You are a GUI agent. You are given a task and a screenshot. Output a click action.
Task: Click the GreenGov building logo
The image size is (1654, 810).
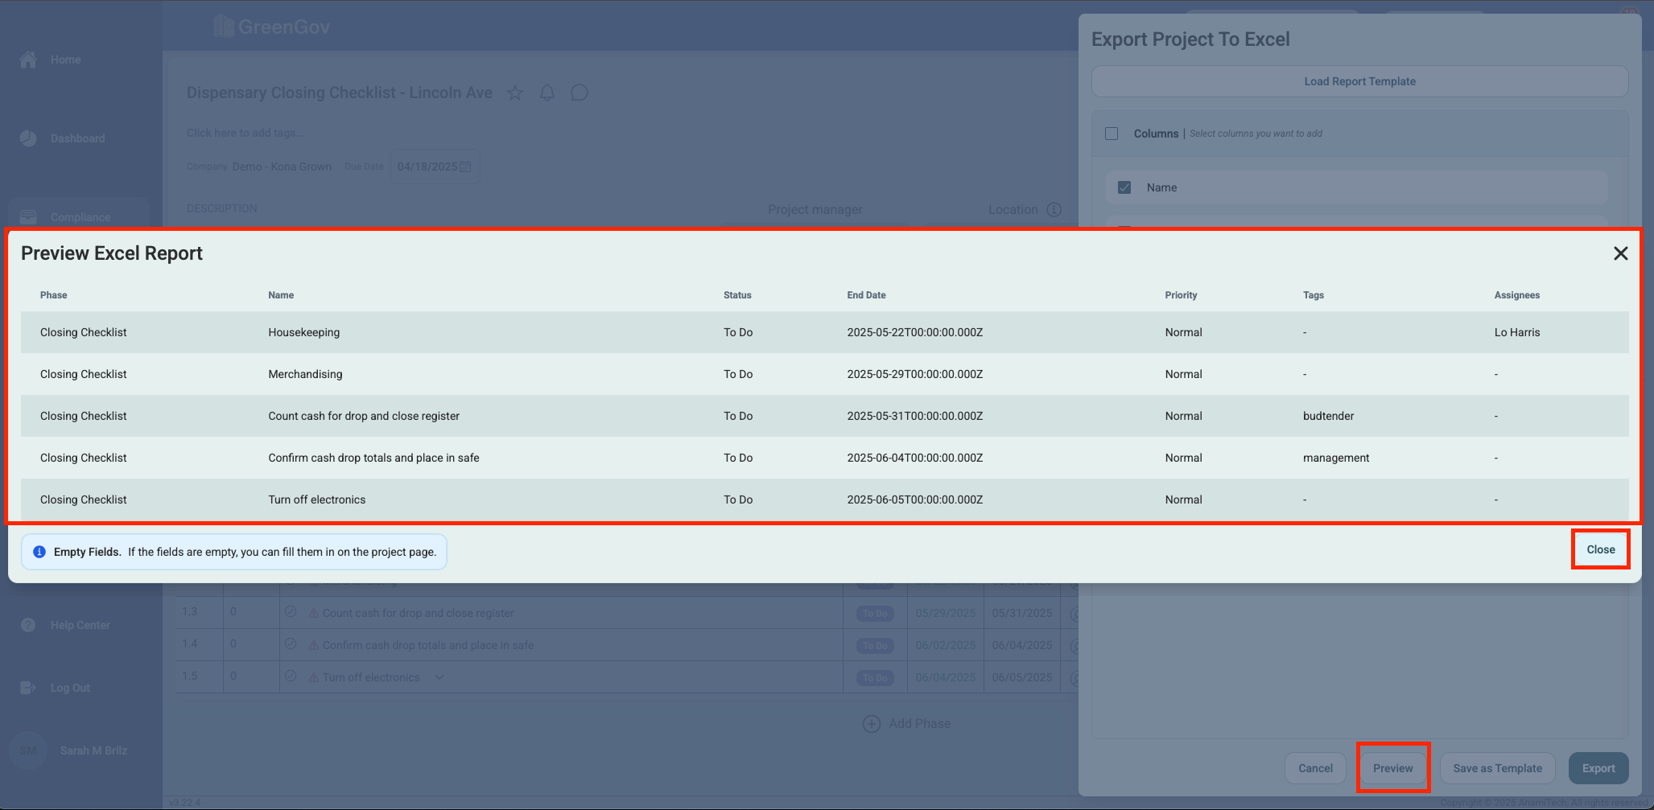pos(224,27)
